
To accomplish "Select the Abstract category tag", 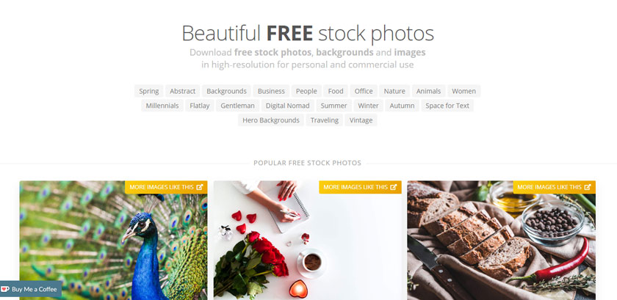I will click(183, 91).
